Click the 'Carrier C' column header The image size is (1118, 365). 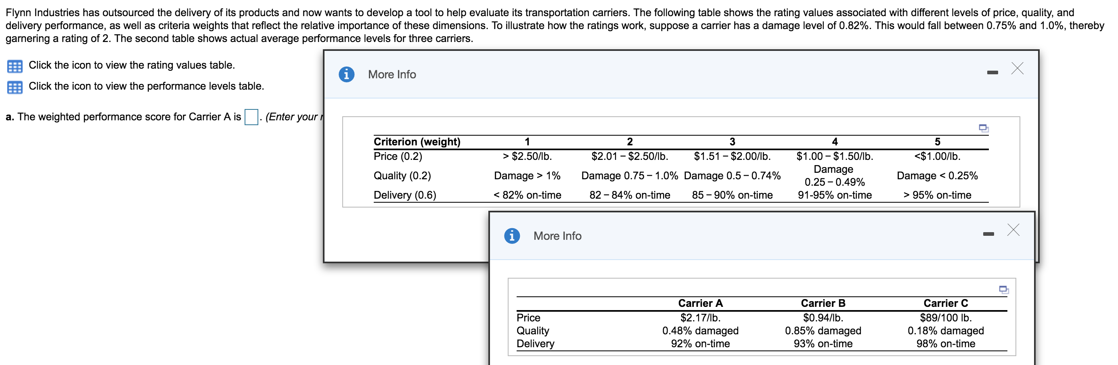click(946, 303)
